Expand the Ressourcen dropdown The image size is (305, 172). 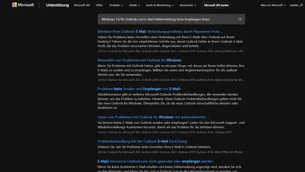click(188, 5)
